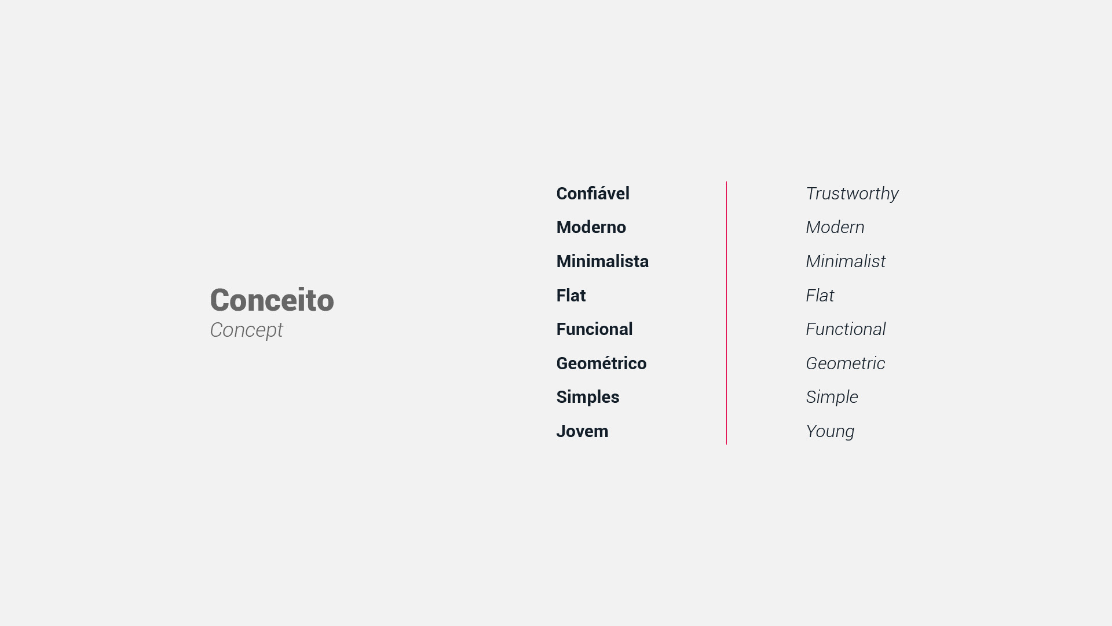The image size is (1112, 626).
Task: Click on Minimalista text
Action: pyautogui.click(x=602, y=261)
